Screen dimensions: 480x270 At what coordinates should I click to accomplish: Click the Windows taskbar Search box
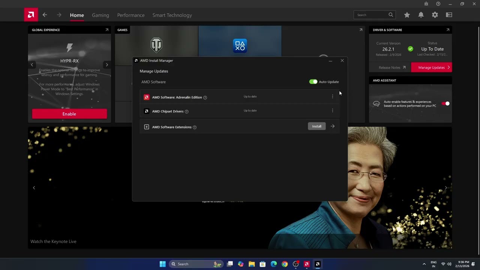click(x=196, y=264)
